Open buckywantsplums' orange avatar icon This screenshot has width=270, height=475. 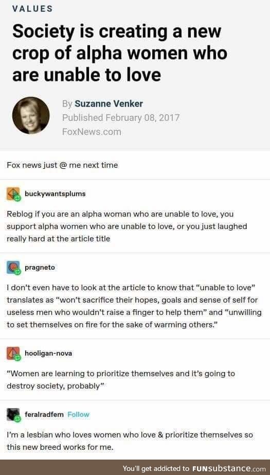(13, 193)
